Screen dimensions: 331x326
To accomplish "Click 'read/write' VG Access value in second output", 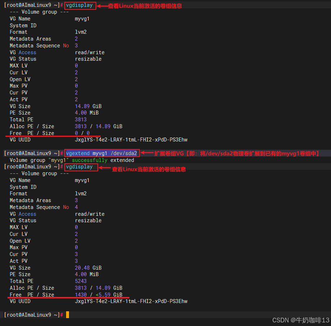I will click(90, 214).
